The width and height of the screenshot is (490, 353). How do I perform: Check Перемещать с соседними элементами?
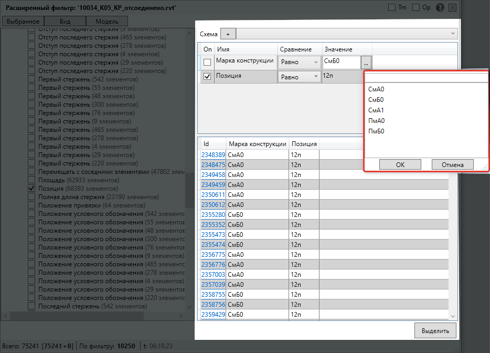pyautogui.click(x=31, y=171)
